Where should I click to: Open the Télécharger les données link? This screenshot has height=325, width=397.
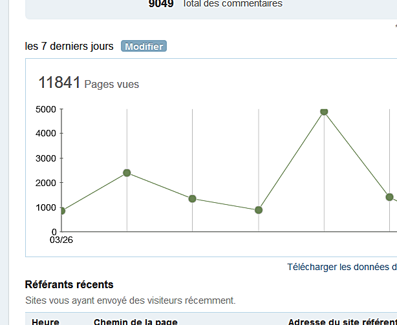(x=341, y=267)
